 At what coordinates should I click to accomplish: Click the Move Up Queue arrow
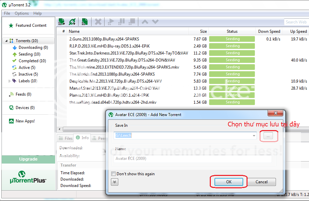pos(145,22)
